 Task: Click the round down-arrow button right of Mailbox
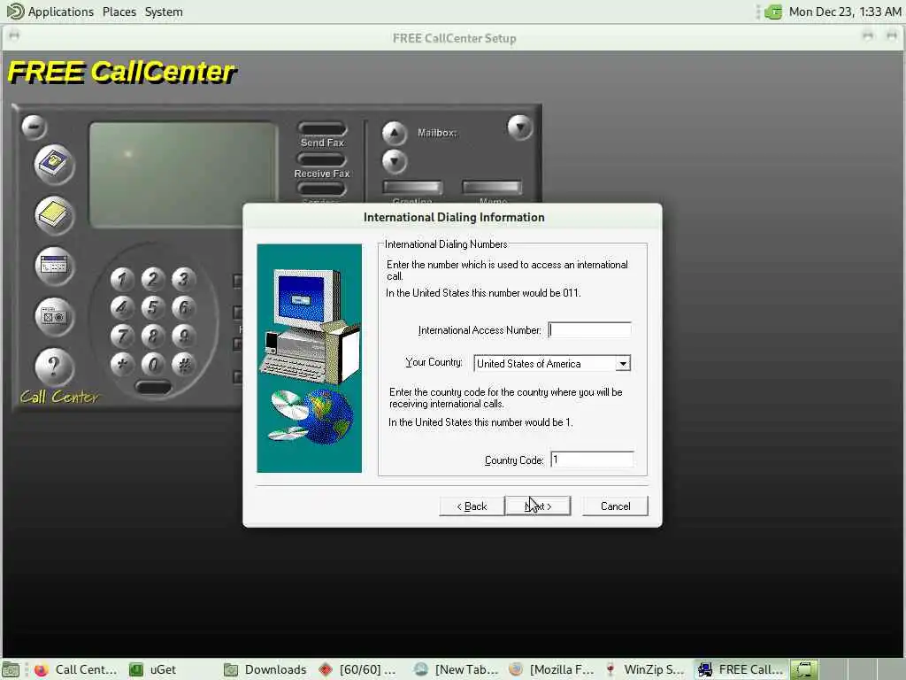(520, 127)
